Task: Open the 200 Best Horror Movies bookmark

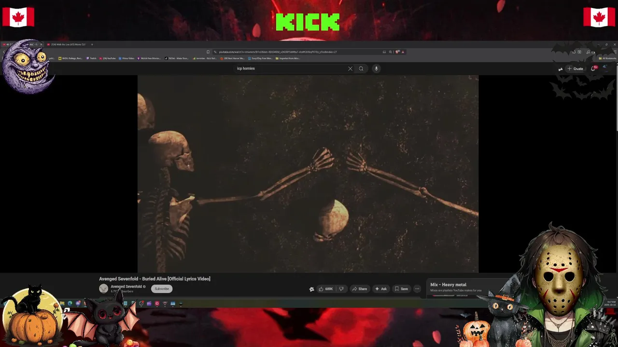Action: point(232,58)
